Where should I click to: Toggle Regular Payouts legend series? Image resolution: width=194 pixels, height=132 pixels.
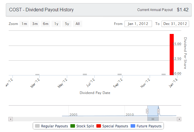click(52, 126)
